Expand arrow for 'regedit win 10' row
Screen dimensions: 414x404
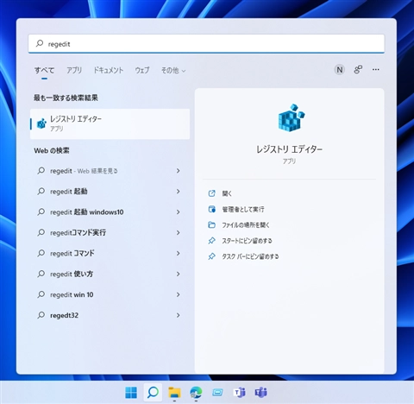point(179,294)
